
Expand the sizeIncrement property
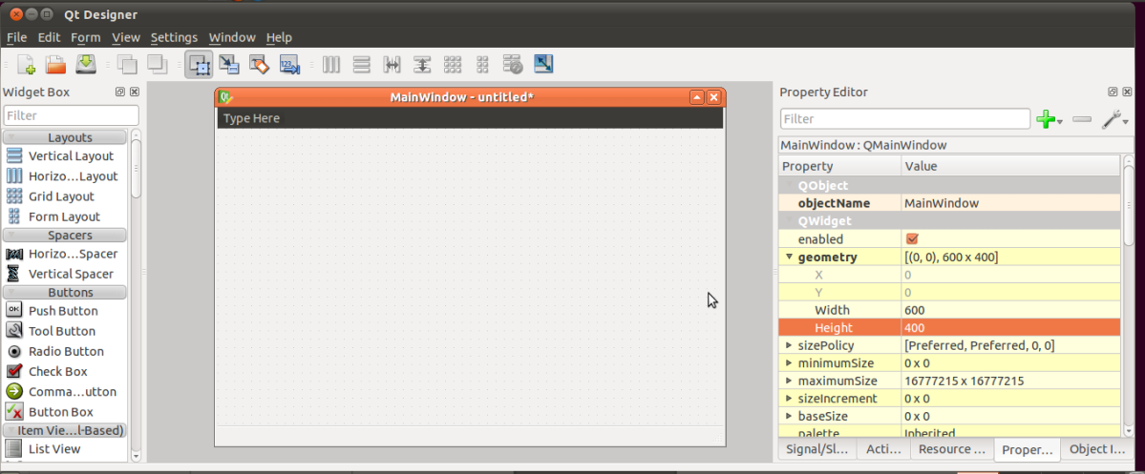pyautogui.click(x=789, y=398)
